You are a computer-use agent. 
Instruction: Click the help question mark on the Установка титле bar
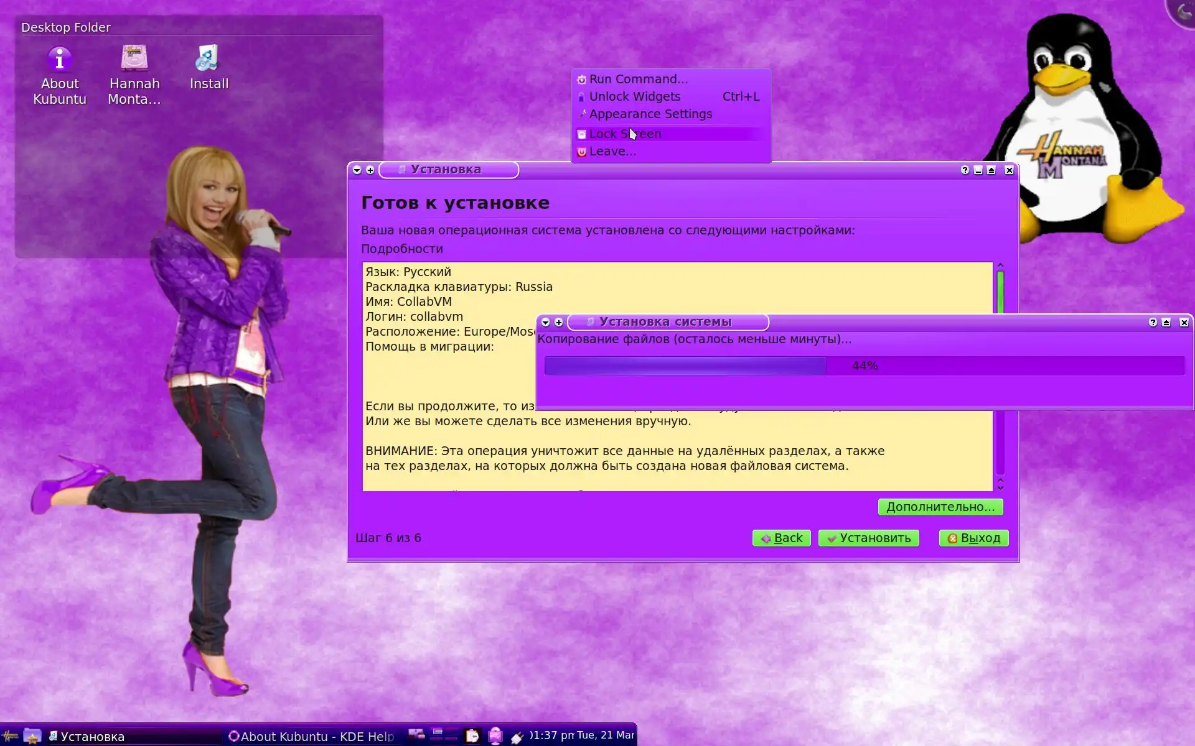(x=965, y=170)
